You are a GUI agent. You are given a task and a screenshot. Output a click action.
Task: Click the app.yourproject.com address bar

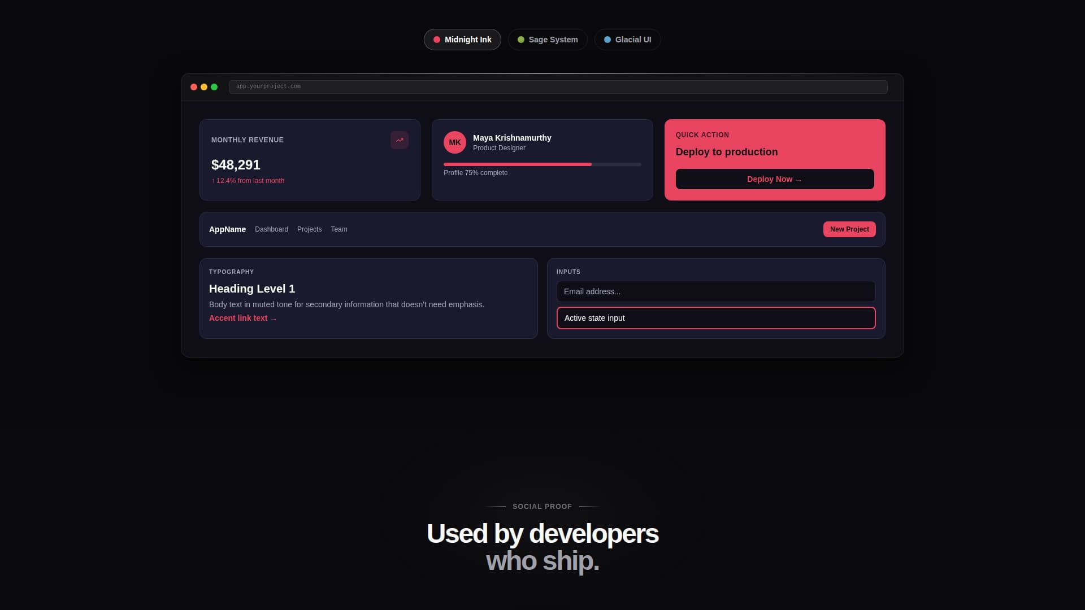coord(558,87)
